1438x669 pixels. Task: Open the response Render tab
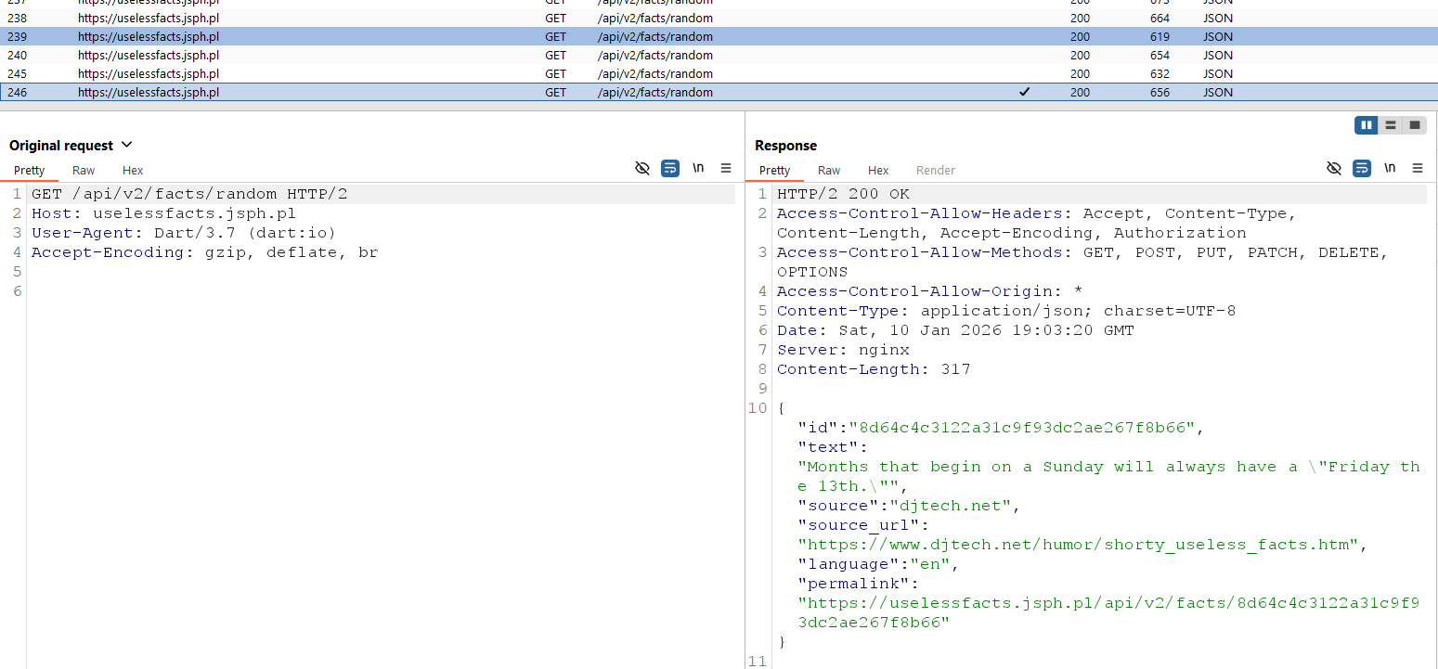pos(935,171)
